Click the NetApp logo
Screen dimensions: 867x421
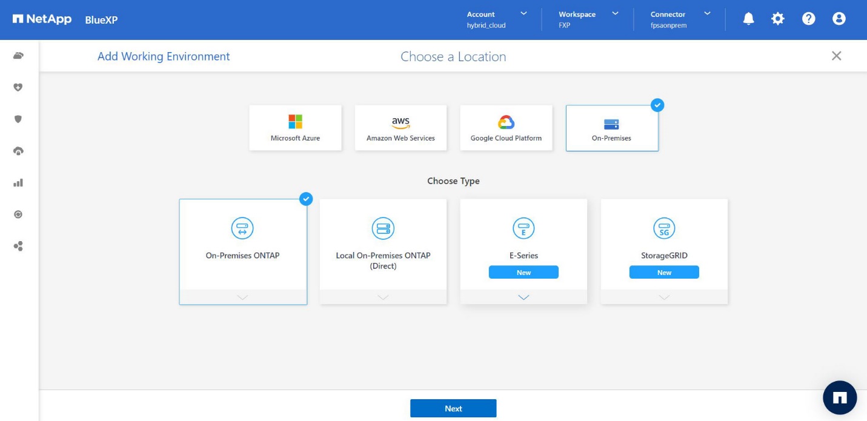tap(41, 19)
